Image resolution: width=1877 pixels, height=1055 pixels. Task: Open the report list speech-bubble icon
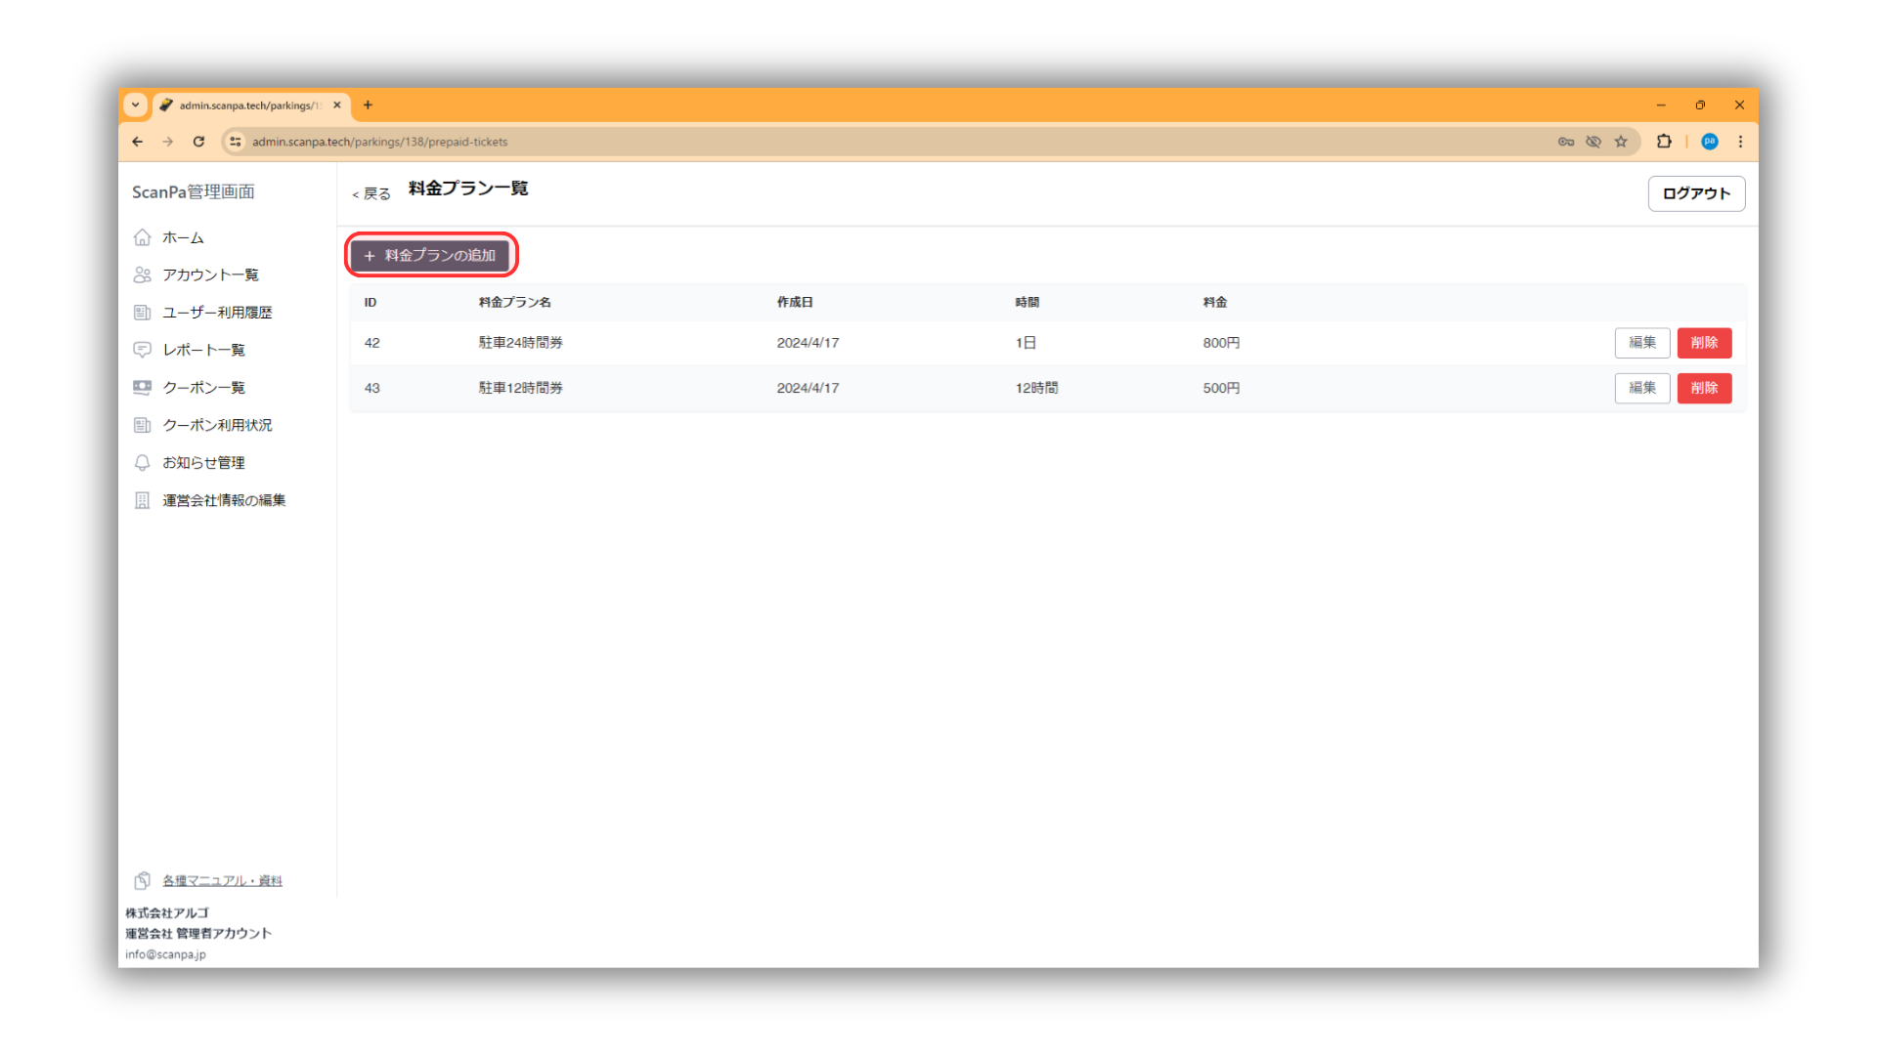coord(143,350)
